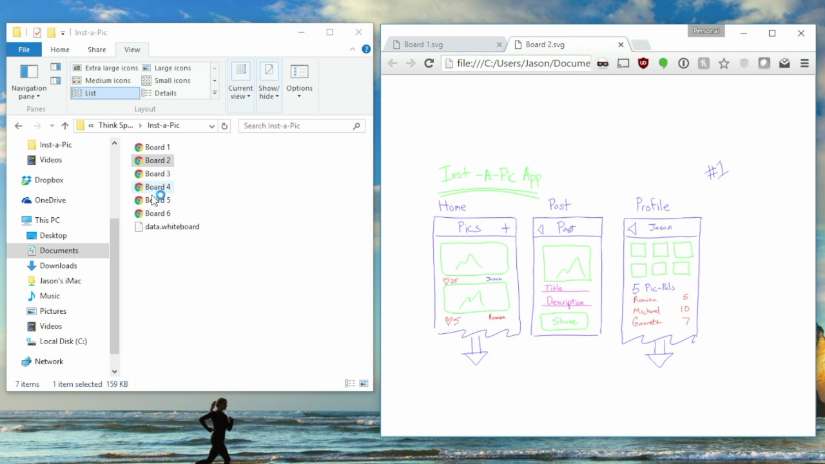Open the address bar folder path dropdown
The image size is (825, 464).
[x=212, y=125]
